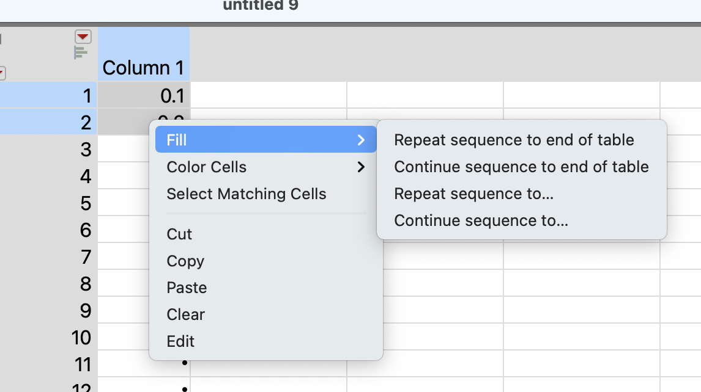Select the Column 1 header
This screenshot has height=392, width=701.
143,67
